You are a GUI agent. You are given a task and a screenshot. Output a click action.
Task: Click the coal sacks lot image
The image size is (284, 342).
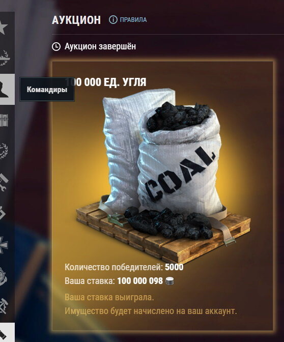tap(163, 175)
